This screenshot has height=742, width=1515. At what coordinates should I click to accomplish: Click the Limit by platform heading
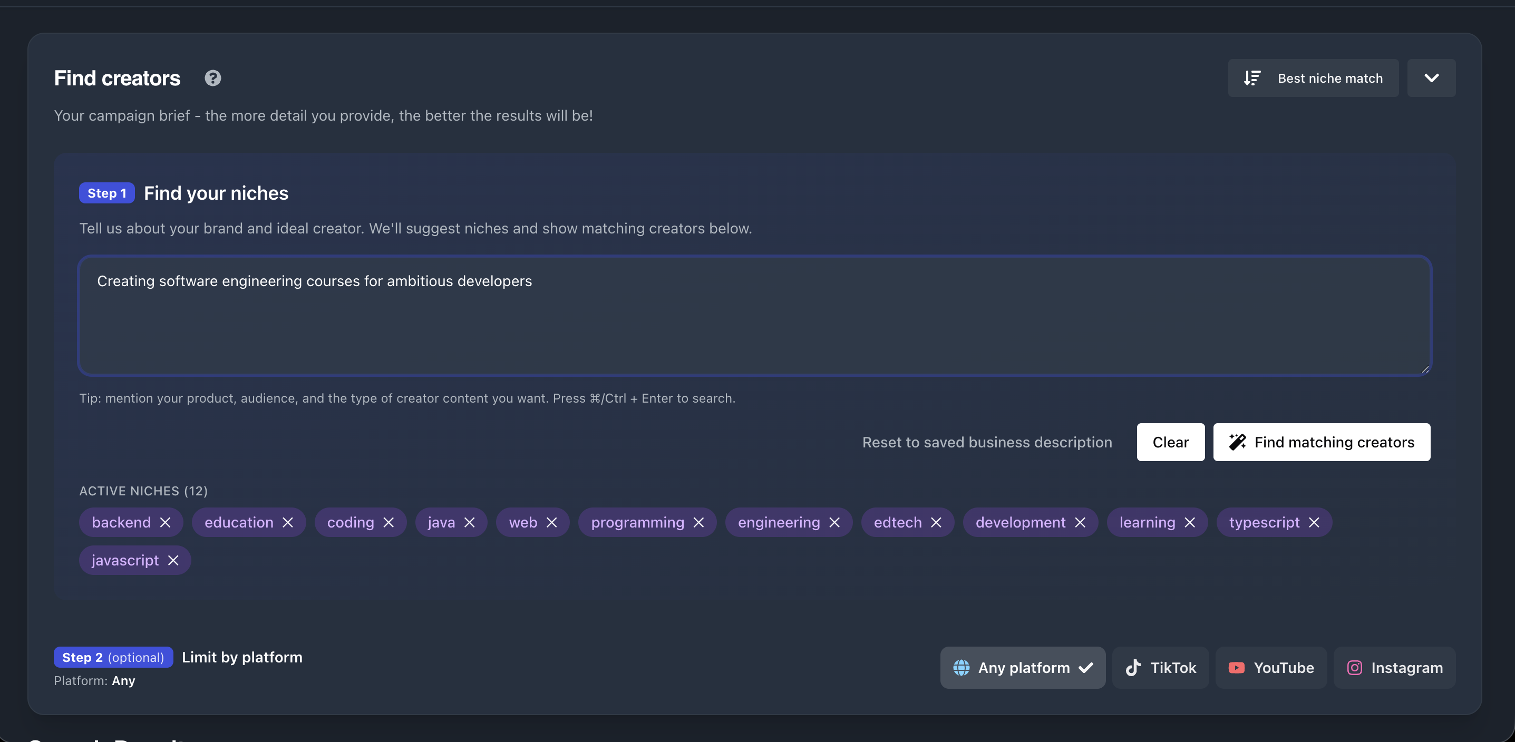point(242,657)
